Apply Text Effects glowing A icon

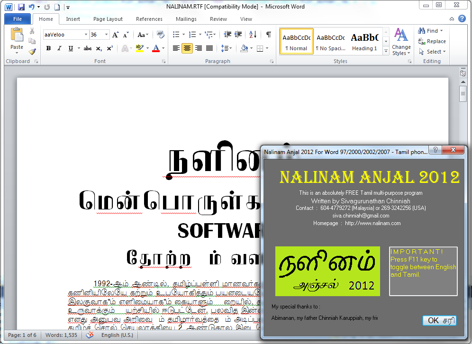point(125,48)
